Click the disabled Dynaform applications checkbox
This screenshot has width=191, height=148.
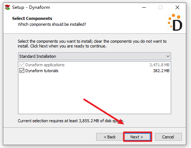pyautogui.click(x=22, y=65)
